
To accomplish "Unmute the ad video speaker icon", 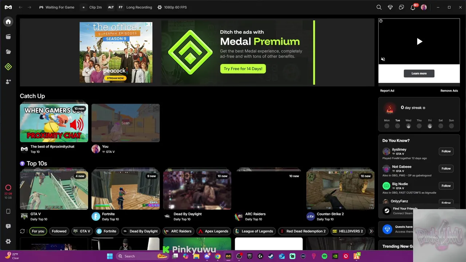I will 383,59.
